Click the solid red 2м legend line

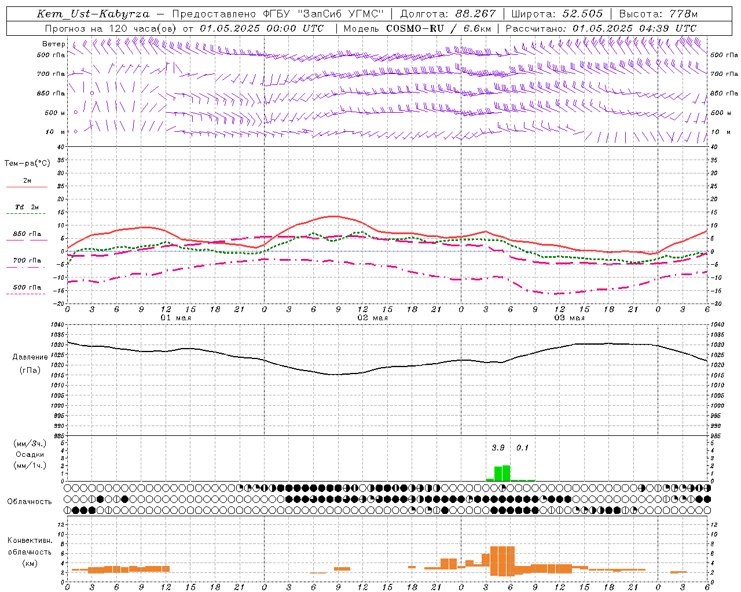[27, 187]
